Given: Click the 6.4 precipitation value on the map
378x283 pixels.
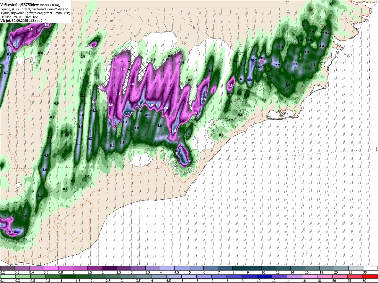Looking at the screenshot, I should click(125, 122).
